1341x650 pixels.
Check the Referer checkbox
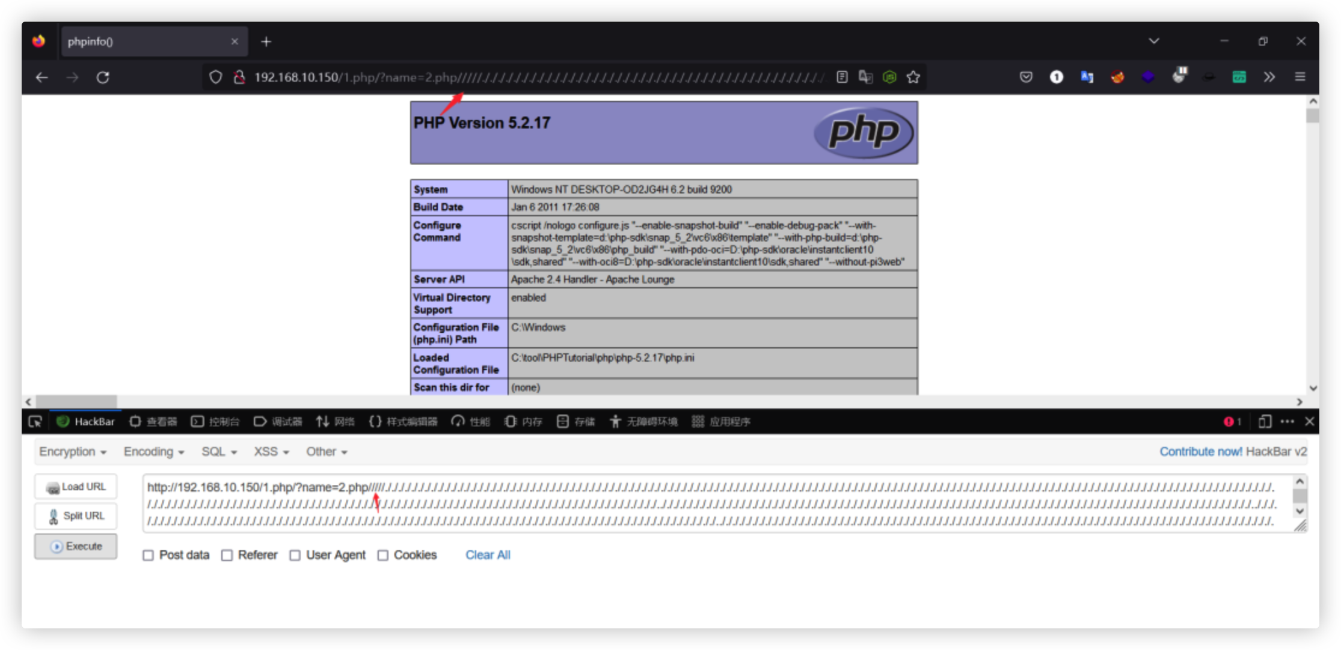(x=227, y=556)
